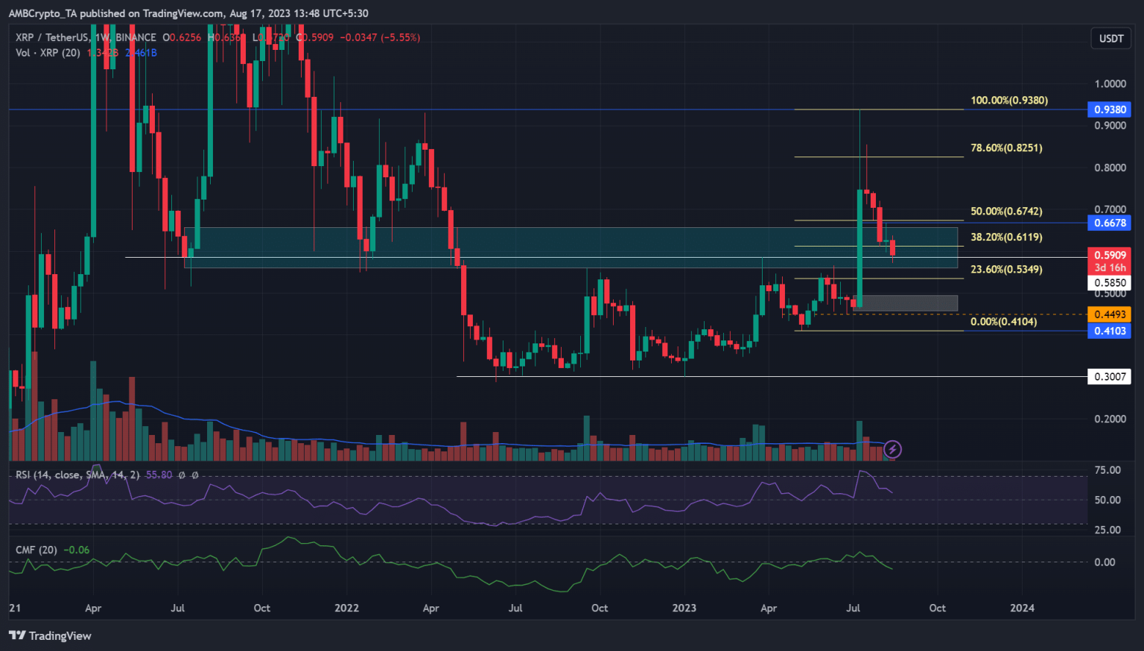
Task: Click the red 0.5909 current price label
Action: coord(1110,255)
